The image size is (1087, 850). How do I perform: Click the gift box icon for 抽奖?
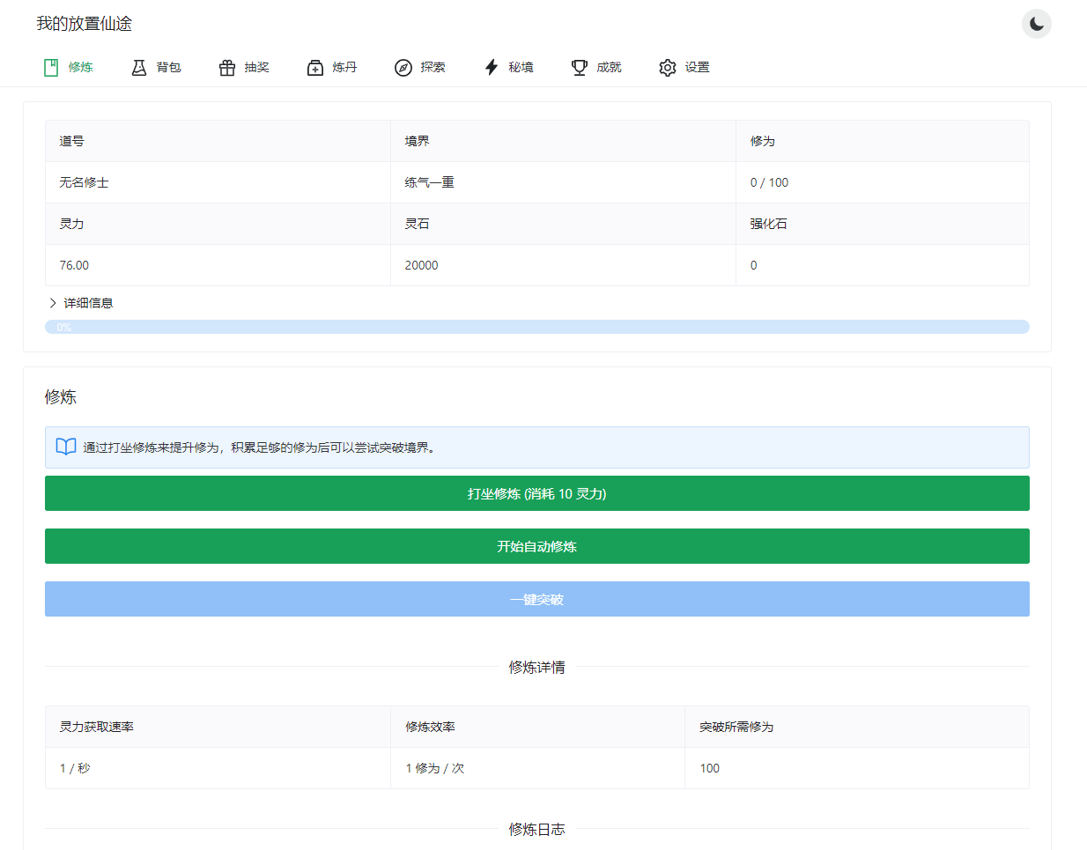click(227, 68)
